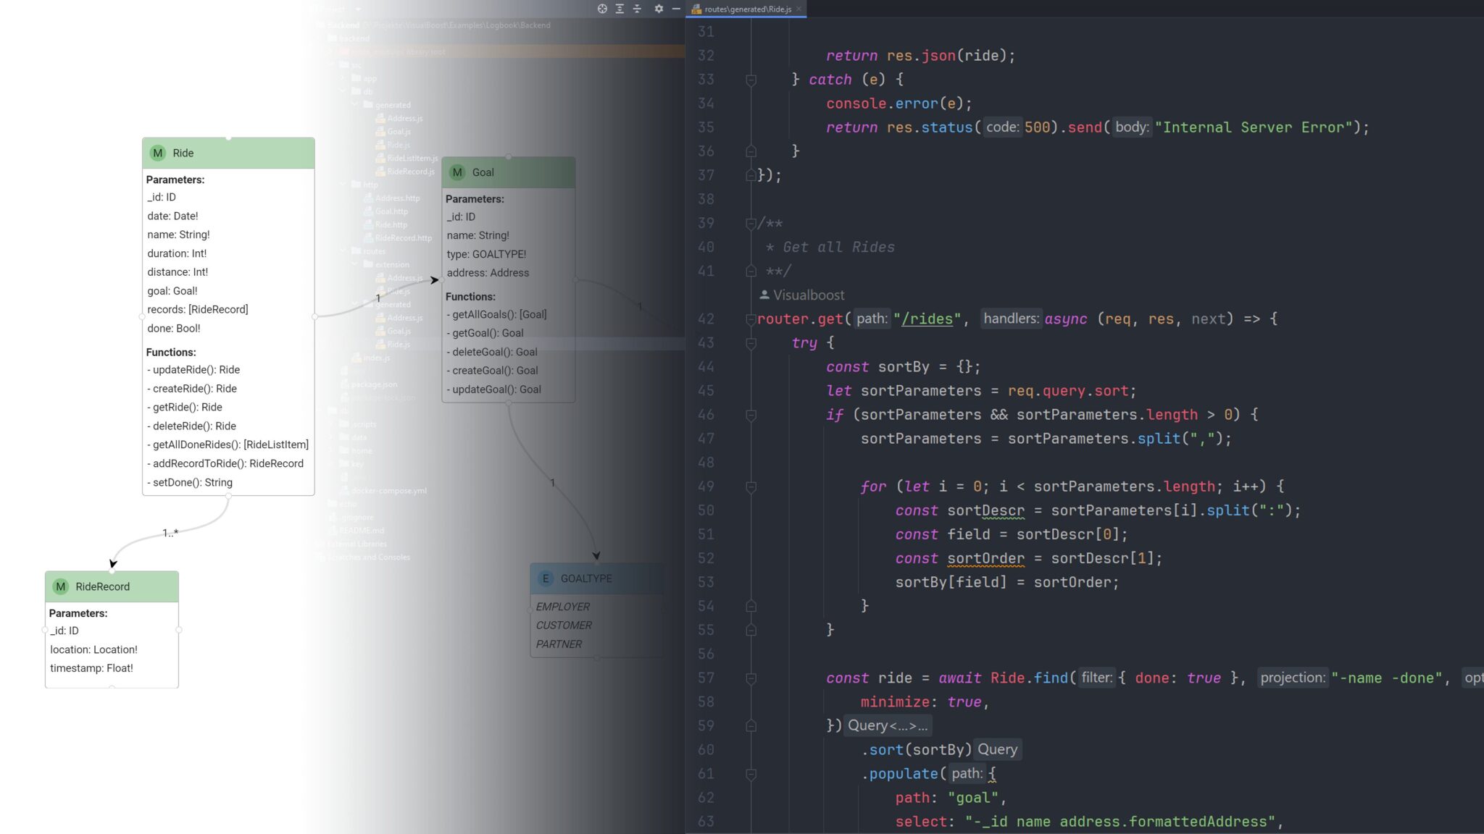
Task: Switch to the routes\generated\Ride.js tab
Action: (x=747, y=9)
